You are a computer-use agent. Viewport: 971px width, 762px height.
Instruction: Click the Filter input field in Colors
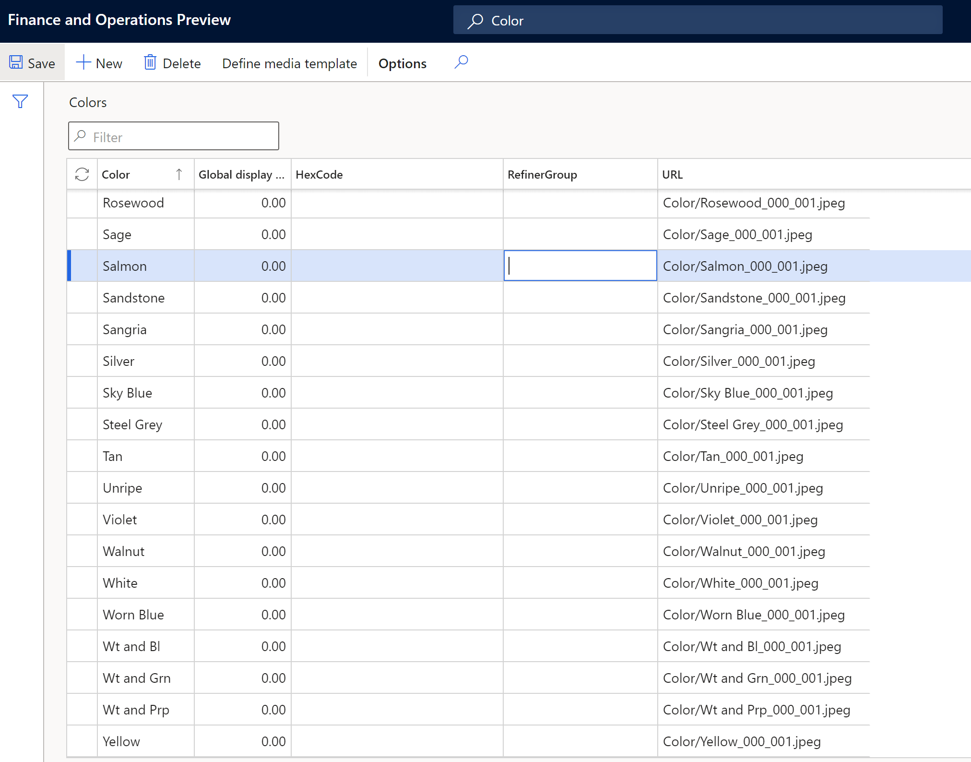(x=173, y=136)
